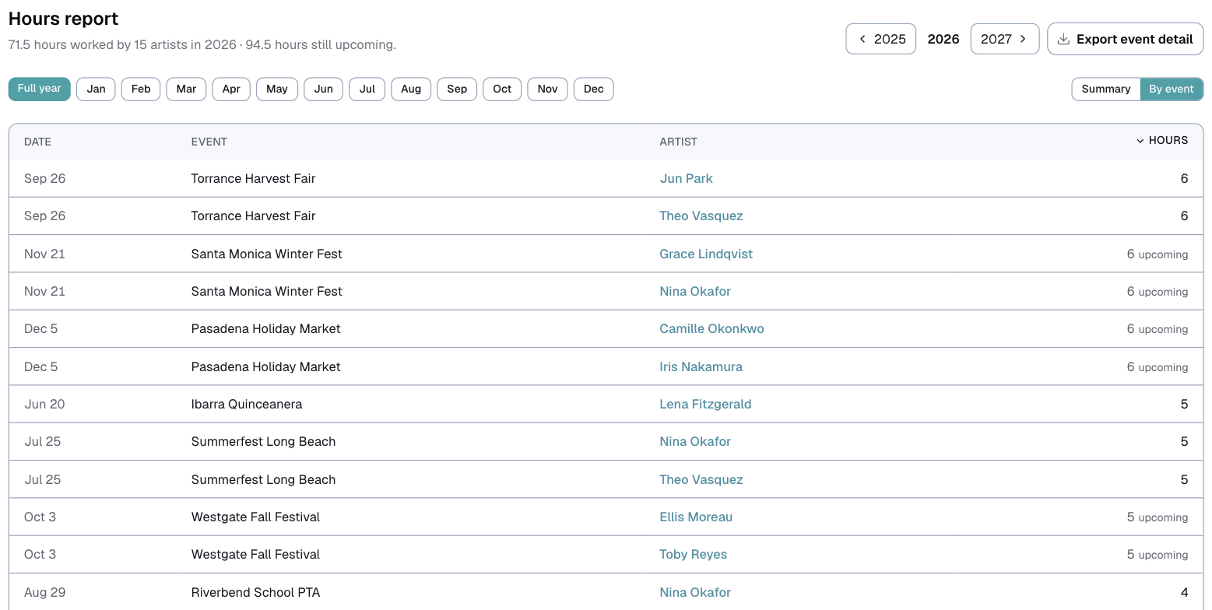Click the Aug 29 date cell
This screenshot has height=610, width=1212.
click(44, 592)
